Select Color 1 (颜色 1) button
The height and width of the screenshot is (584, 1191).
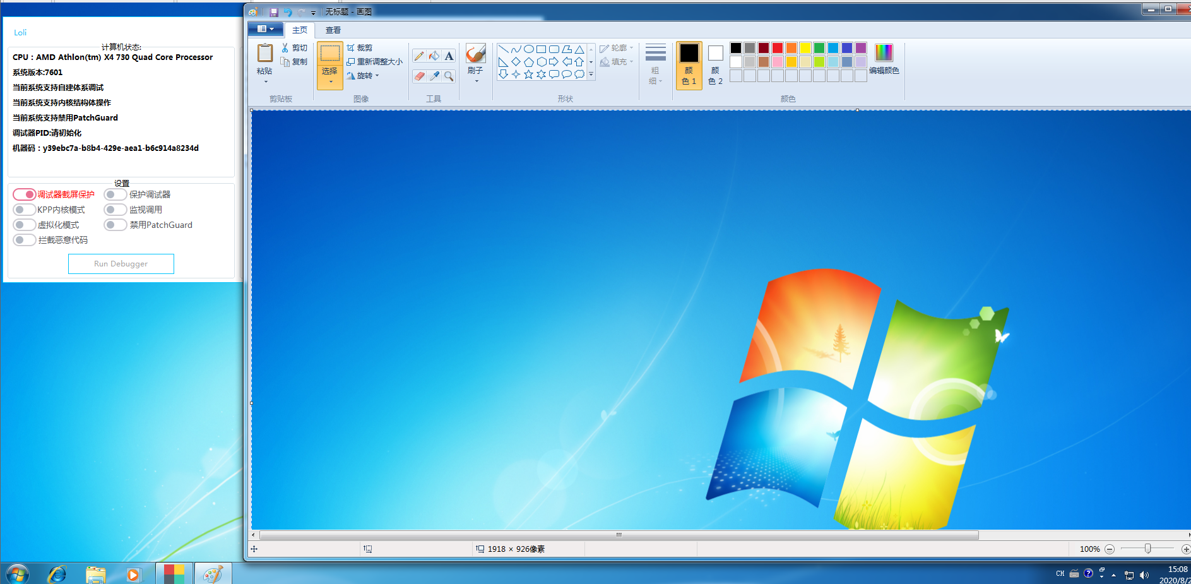689,66
